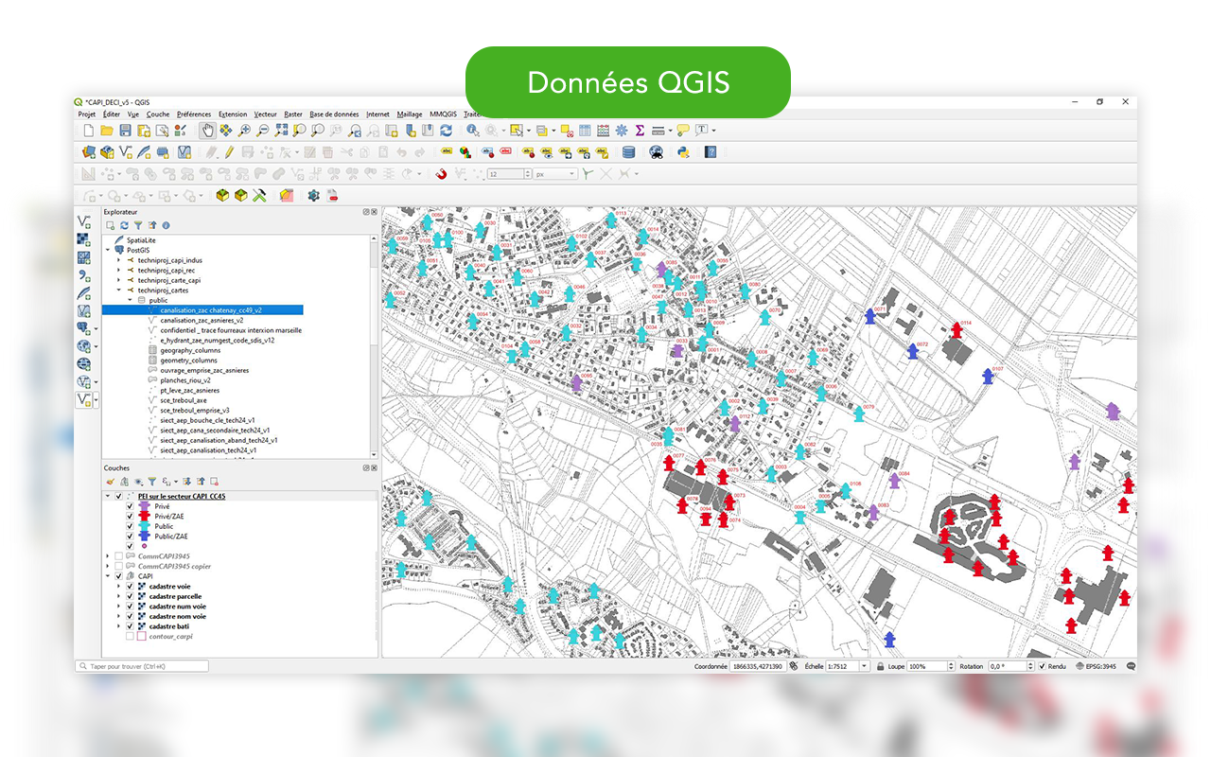
Task: Filter the legend in Couches panel
Action: pos(151,482)
